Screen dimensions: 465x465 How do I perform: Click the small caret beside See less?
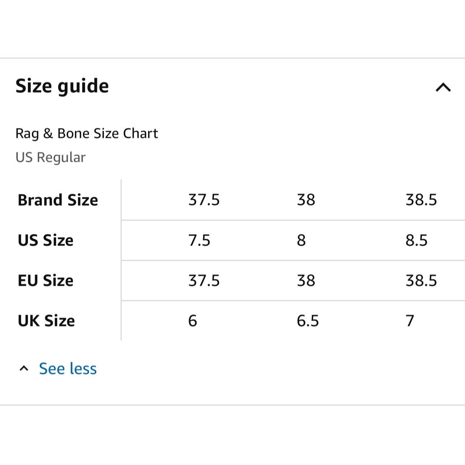24,369
